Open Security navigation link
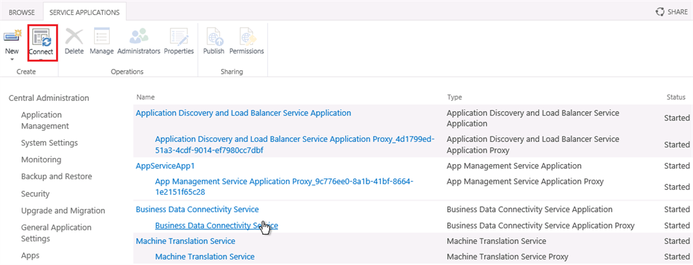 35,194
